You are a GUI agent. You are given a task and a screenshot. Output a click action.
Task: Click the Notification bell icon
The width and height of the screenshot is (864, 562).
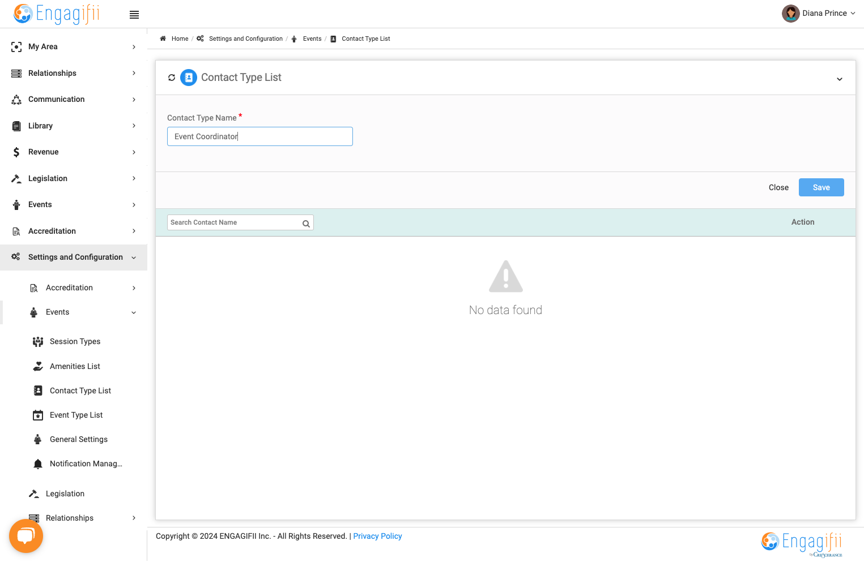[x=38, y=464]
